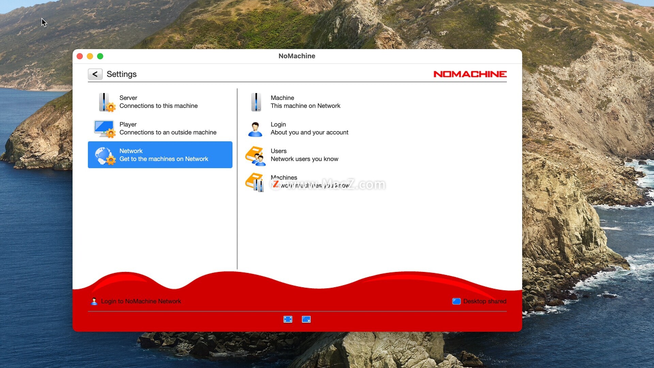Image resolution: width=654 pixels, height=368 pixels.
Task: Select 'Get to the machines on Network' entry
Action: [x=164, y=159]
